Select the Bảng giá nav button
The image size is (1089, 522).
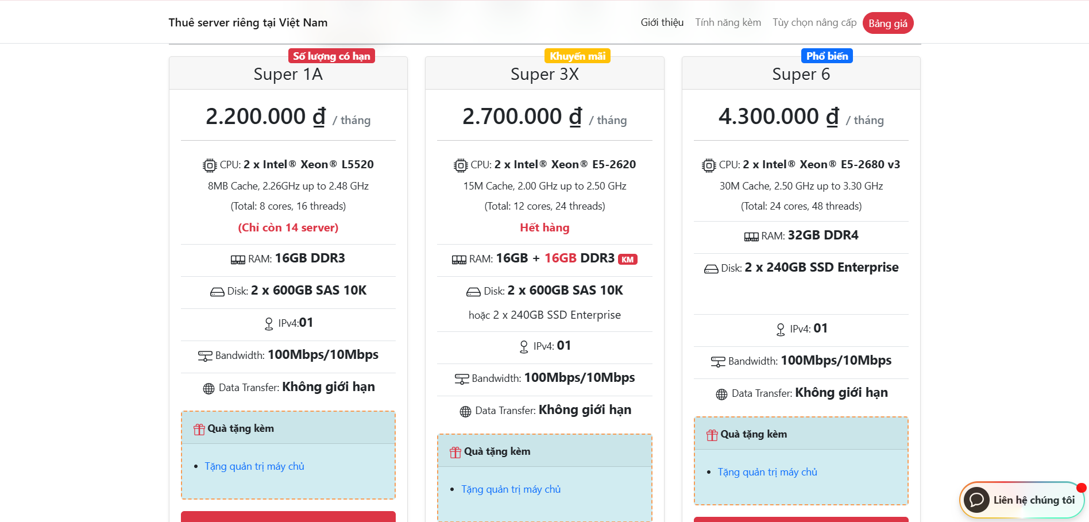(887, 23)
